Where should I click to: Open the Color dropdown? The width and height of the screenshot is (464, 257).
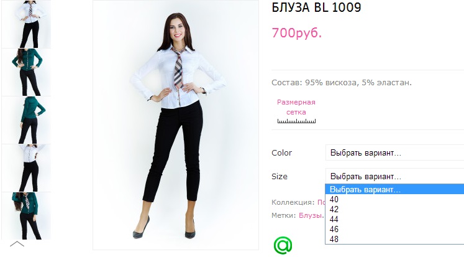(x=394, y=152)
